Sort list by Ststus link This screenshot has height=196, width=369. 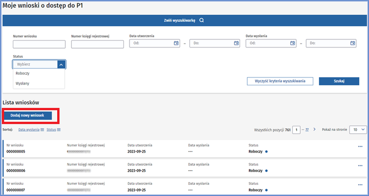pos(51,130)
